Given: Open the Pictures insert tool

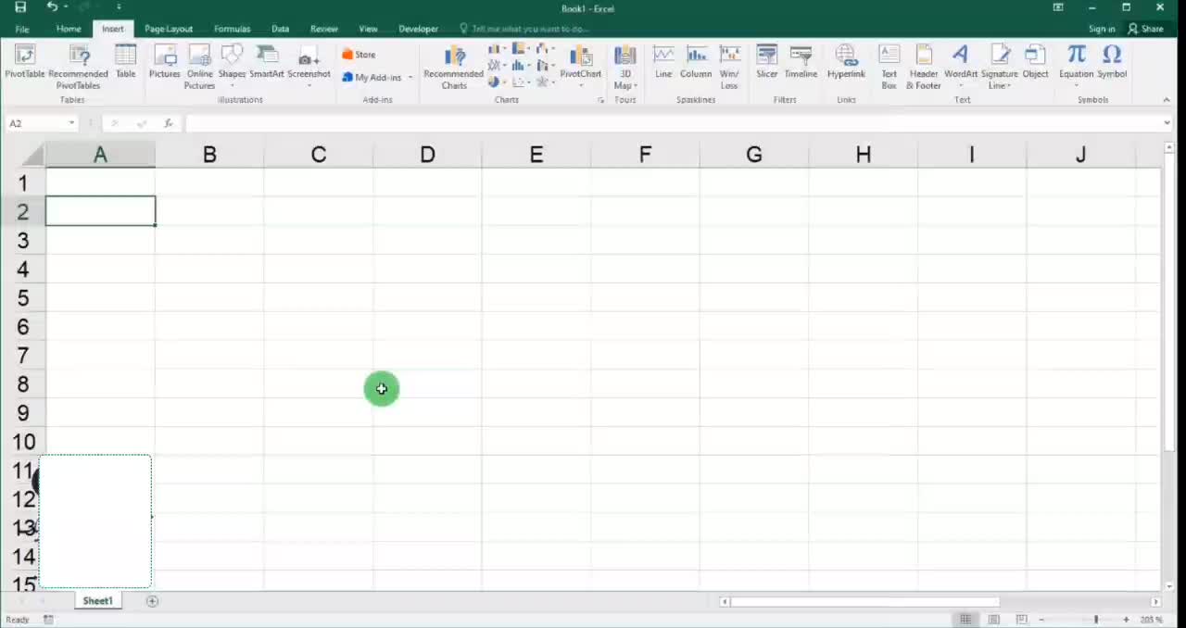Looking at the screenshot, I should point(165,61).
